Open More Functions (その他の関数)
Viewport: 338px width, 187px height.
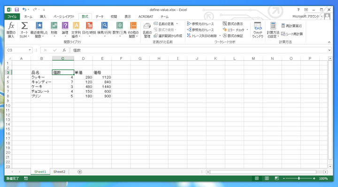pyautogui.click(x=133, y=30)
